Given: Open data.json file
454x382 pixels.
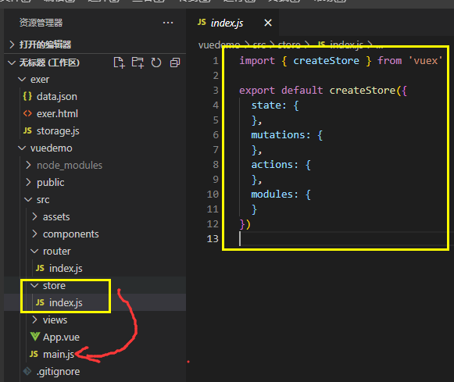Looking at the screenshot, I should (x=57, y=96).
